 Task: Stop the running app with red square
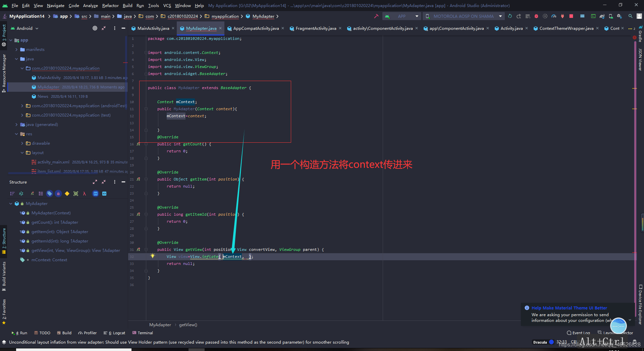pyautogui.click(x=571, y=16)
